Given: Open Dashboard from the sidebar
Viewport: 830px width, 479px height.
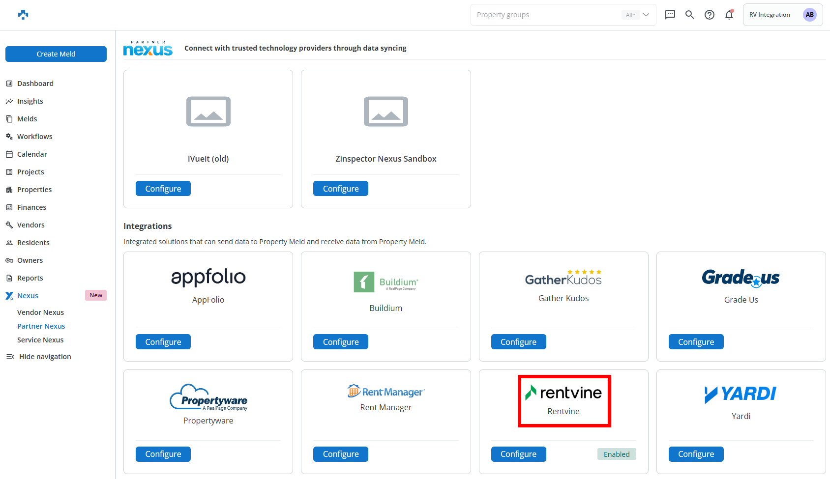Looking at the screenshot, I should click(35, 84).
